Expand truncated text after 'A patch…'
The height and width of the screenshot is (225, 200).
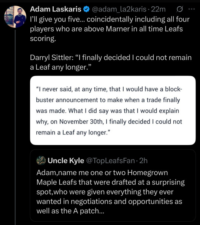tap(101, 211)
